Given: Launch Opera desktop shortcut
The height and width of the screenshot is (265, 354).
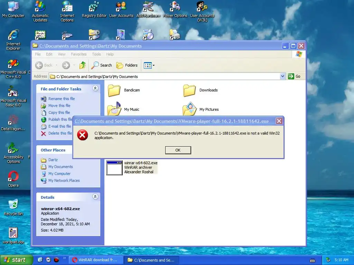Looking at the screenshot, I should (13, 179).
